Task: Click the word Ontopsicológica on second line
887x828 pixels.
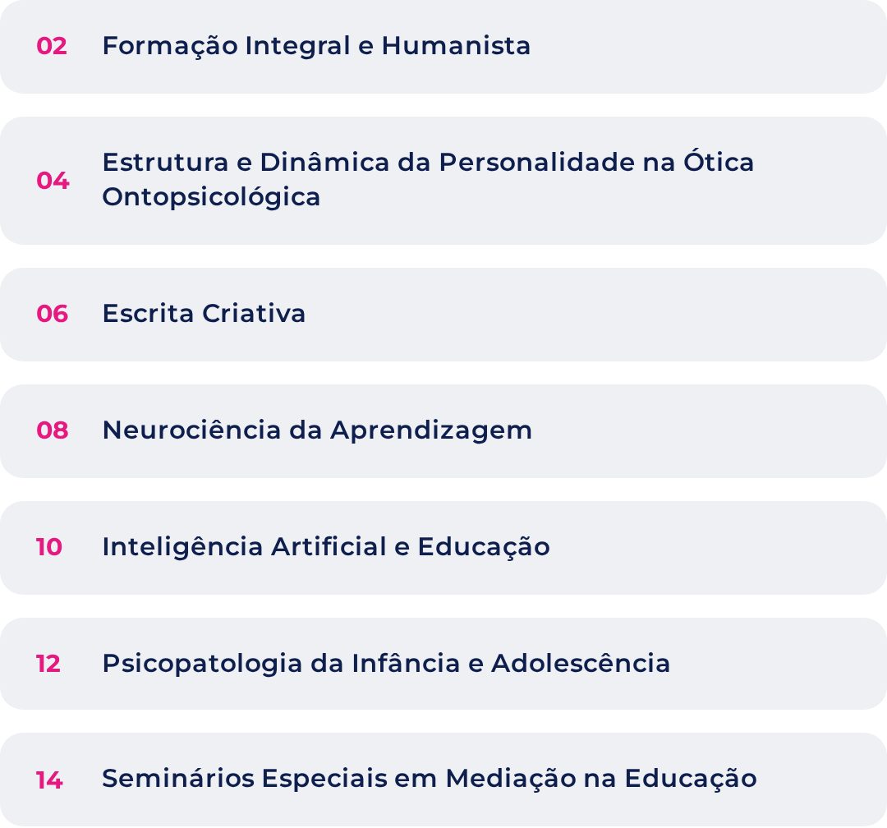Action: 211,198
